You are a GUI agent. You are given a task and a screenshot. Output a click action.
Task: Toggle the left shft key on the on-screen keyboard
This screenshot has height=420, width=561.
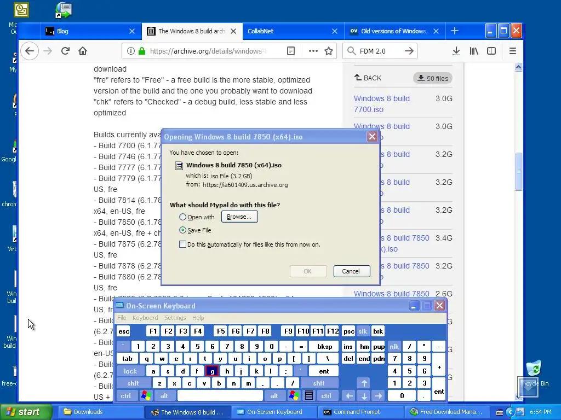click(x=133, y=383)
